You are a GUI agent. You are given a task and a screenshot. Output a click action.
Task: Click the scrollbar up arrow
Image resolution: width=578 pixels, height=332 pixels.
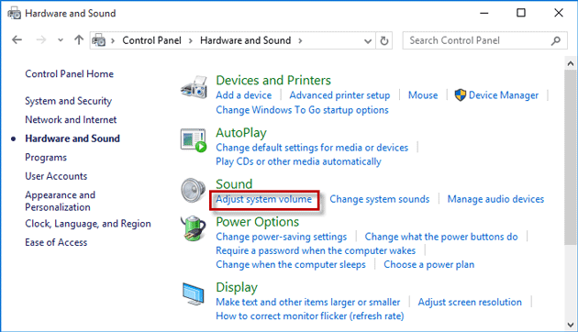571,63
